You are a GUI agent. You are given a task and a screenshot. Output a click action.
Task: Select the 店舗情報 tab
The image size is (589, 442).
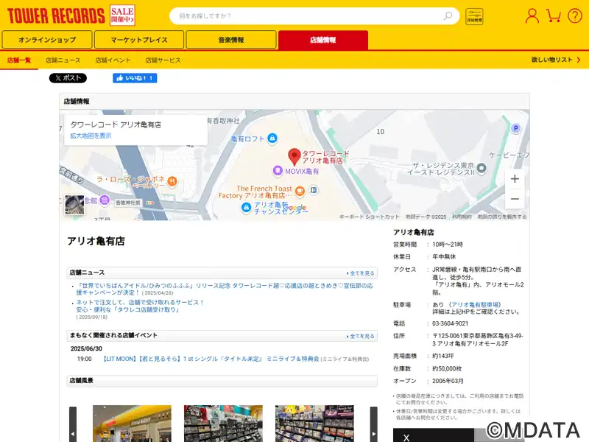tap(323, 40)
